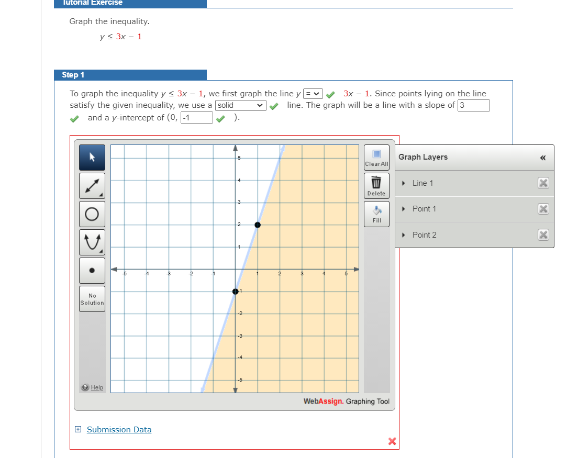The width and height of the screenshot is (567, 458).
Task: Open the solid line style dropdown
Action: click(240, 105)
